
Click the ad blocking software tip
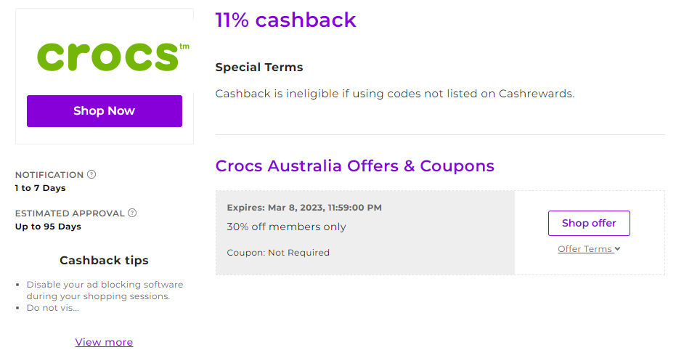(105, 290)
